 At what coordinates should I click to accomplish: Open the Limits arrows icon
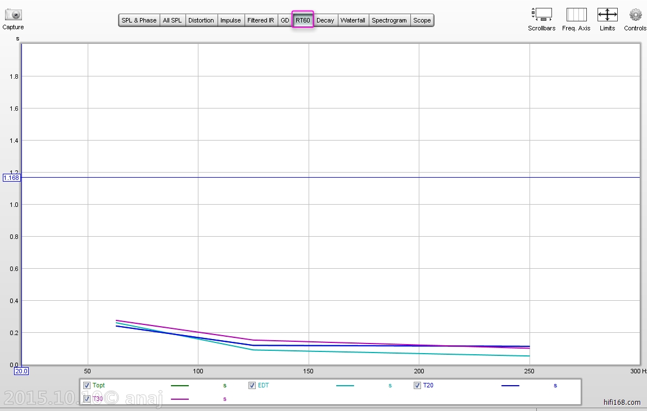pos(607,15)
